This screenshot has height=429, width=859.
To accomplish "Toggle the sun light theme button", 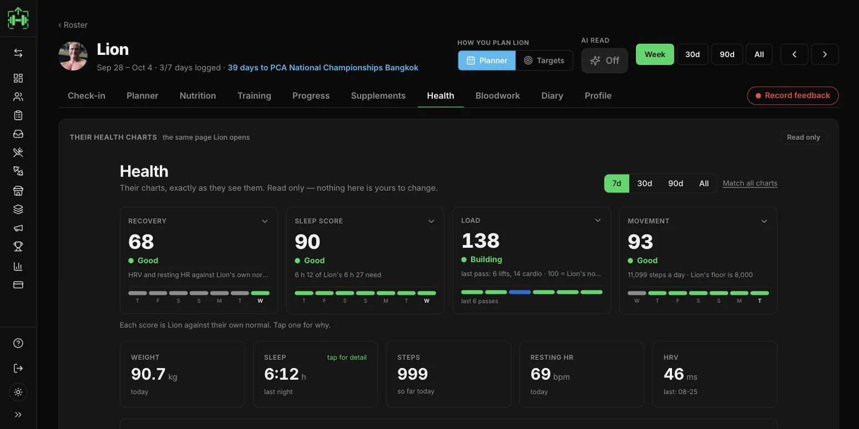I will tap(18, 392).
